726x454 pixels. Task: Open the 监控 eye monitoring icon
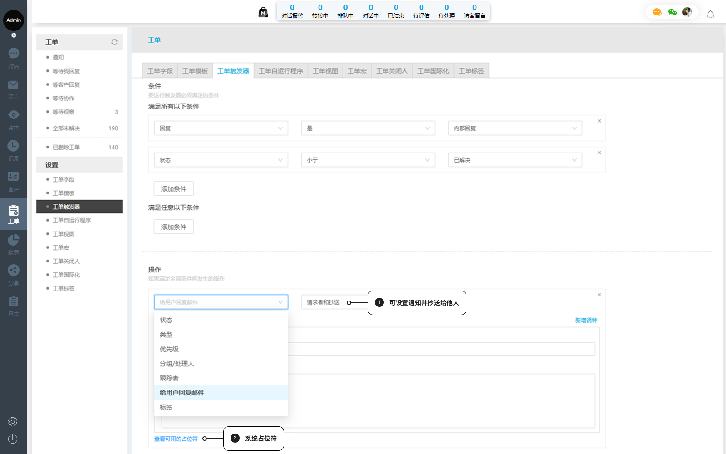[x=14, y=115]
